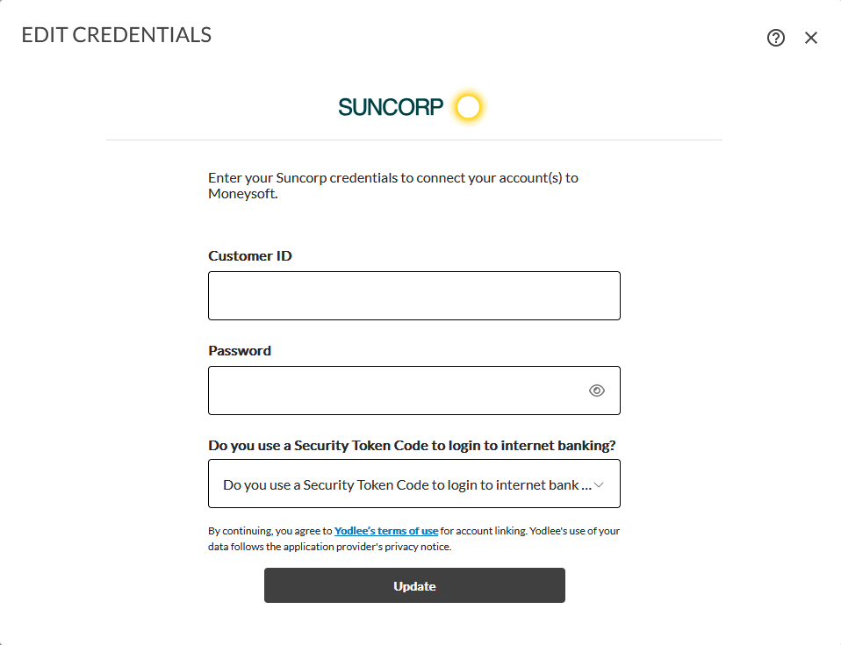Screen dimensions: 841x645
Task: Click inside the Password input field
Action: point(395,391)
